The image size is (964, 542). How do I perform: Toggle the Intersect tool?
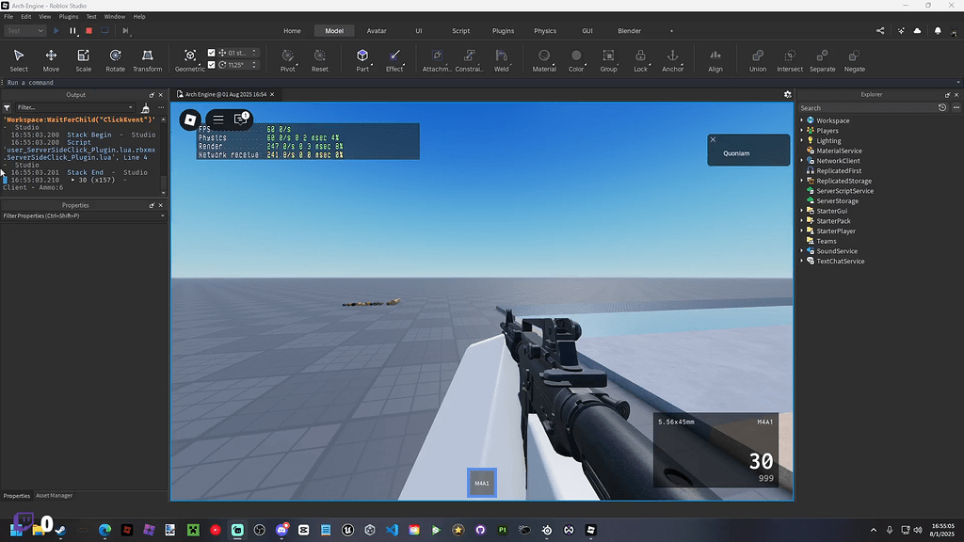point(790,58)
